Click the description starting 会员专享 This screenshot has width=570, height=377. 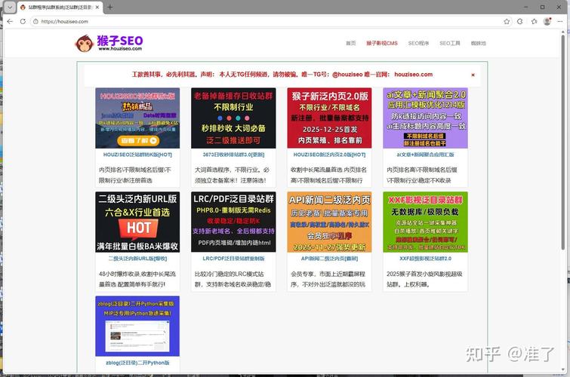(x=328, y=279)
